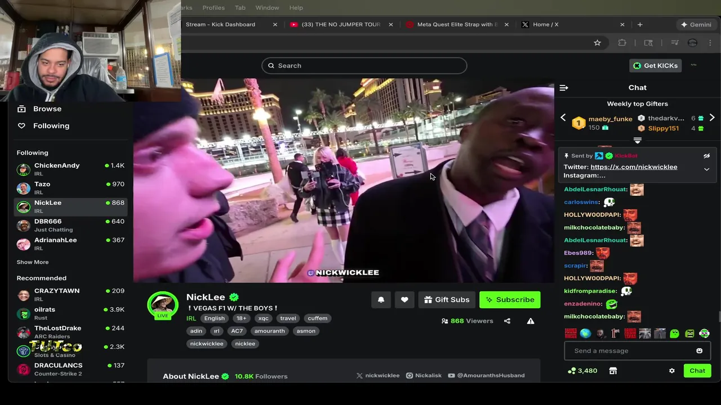Insert the green blob emote

click(675, 334)
